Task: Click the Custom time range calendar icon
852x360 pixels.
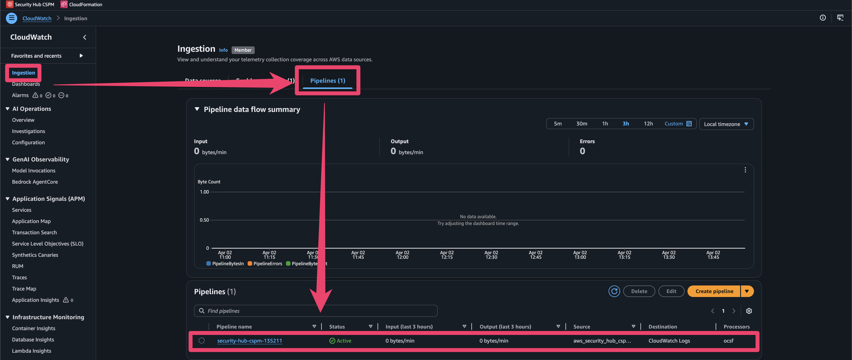Action: click(x=689, y=123)
